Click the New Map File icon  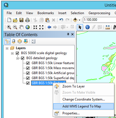tap(9, 20)
